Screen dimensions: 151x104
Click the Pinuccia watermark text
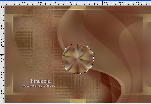click(41, 81)
